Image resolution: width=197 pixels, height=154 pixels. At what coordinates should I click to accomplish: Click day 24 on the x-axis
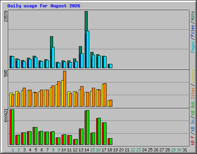click(144, 150)
